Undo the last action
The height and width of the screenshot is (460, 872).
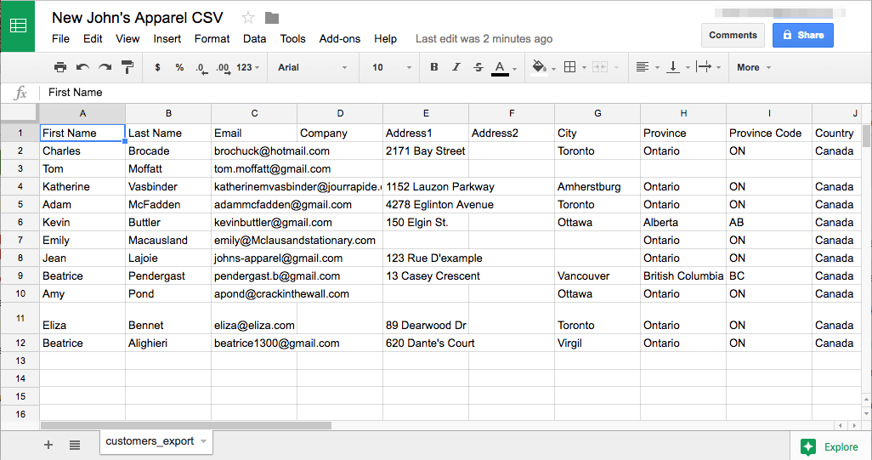coord(82,67)
